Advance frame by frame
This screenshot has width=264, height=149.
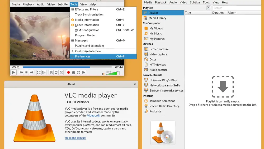[x=83, y=73]
